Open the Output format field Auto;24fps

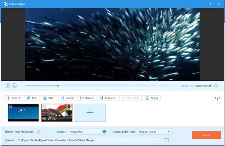[x=88, y=132]
